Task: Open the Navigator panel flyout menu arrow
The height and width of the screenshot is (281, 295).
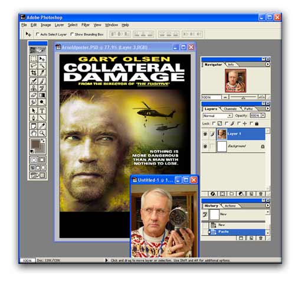Action: click(x=267, y=64)
